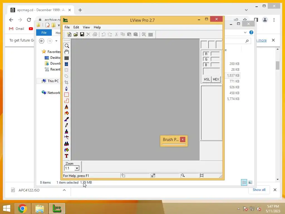Image resolution: width=285 pixels, height=214 pixels.
Task: Click the R value field
Action: click(215, 54)
